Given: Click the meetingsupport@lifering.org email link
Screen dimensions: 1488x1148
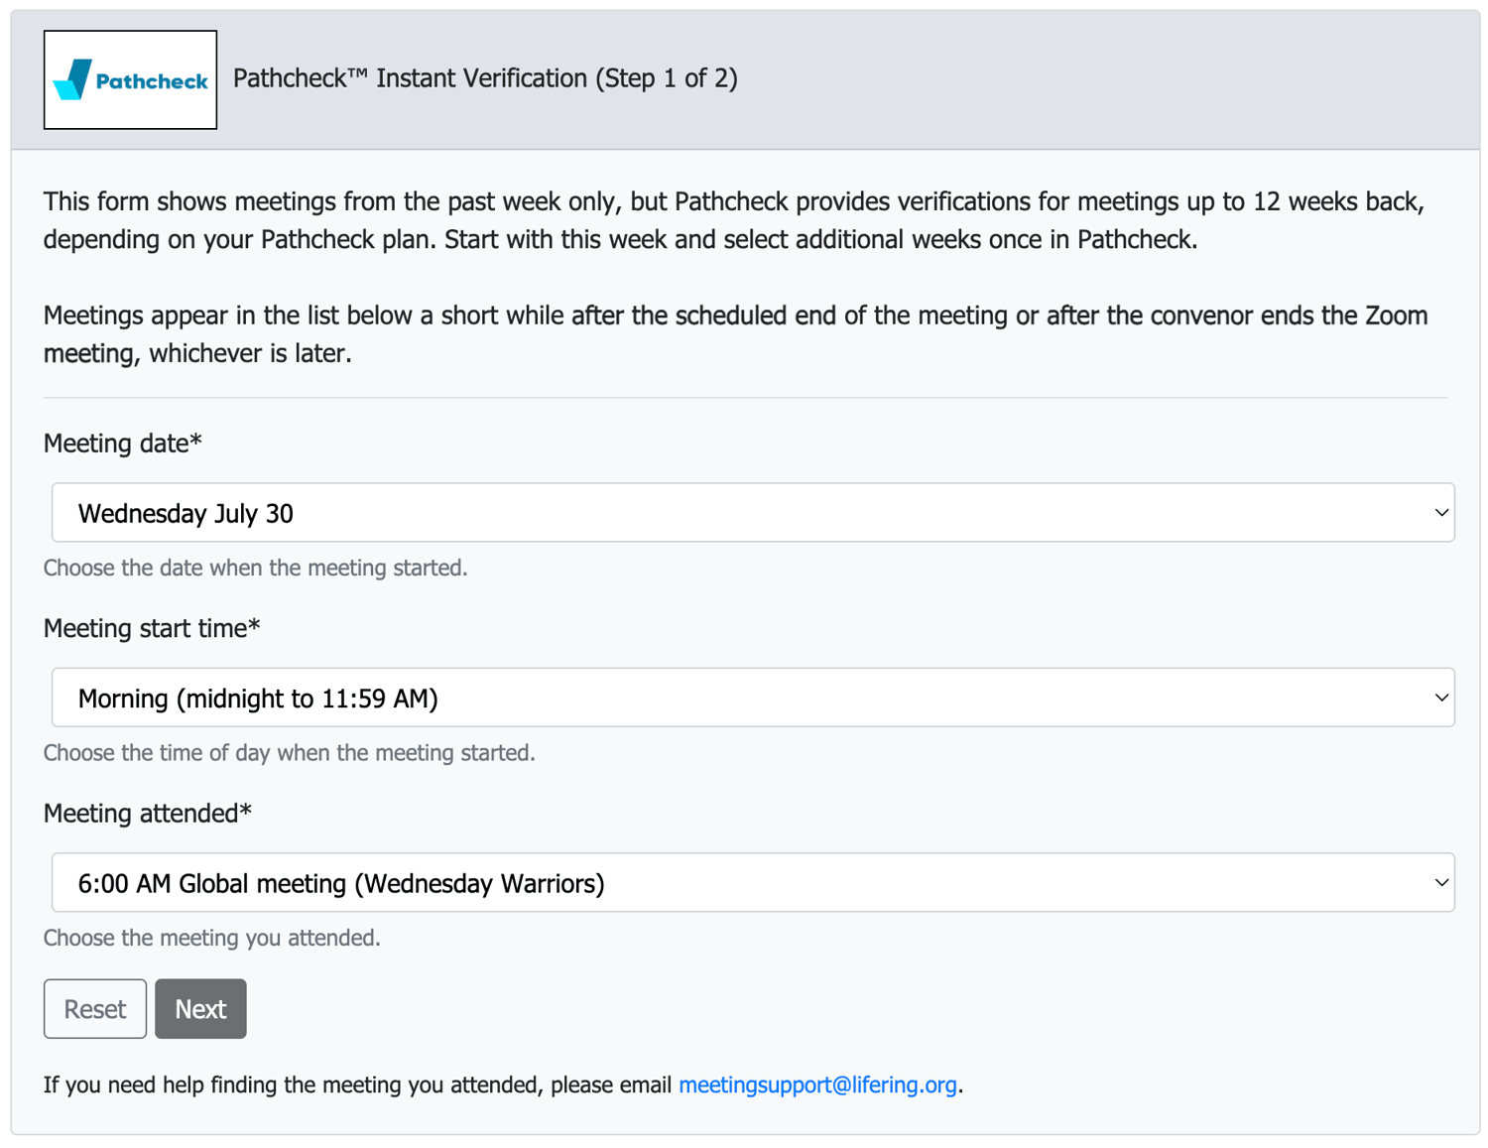Looking at the screenshot, I should (x=817, y=1084).
